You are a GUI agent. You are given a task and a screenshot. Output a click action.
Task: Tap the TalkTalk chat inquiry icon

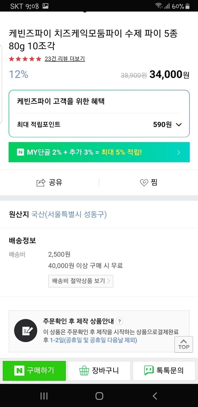(149, 371)
